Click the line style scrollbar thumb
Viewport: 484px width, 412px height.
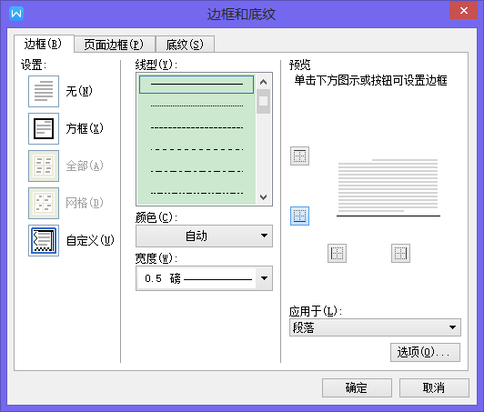(263, 101)
